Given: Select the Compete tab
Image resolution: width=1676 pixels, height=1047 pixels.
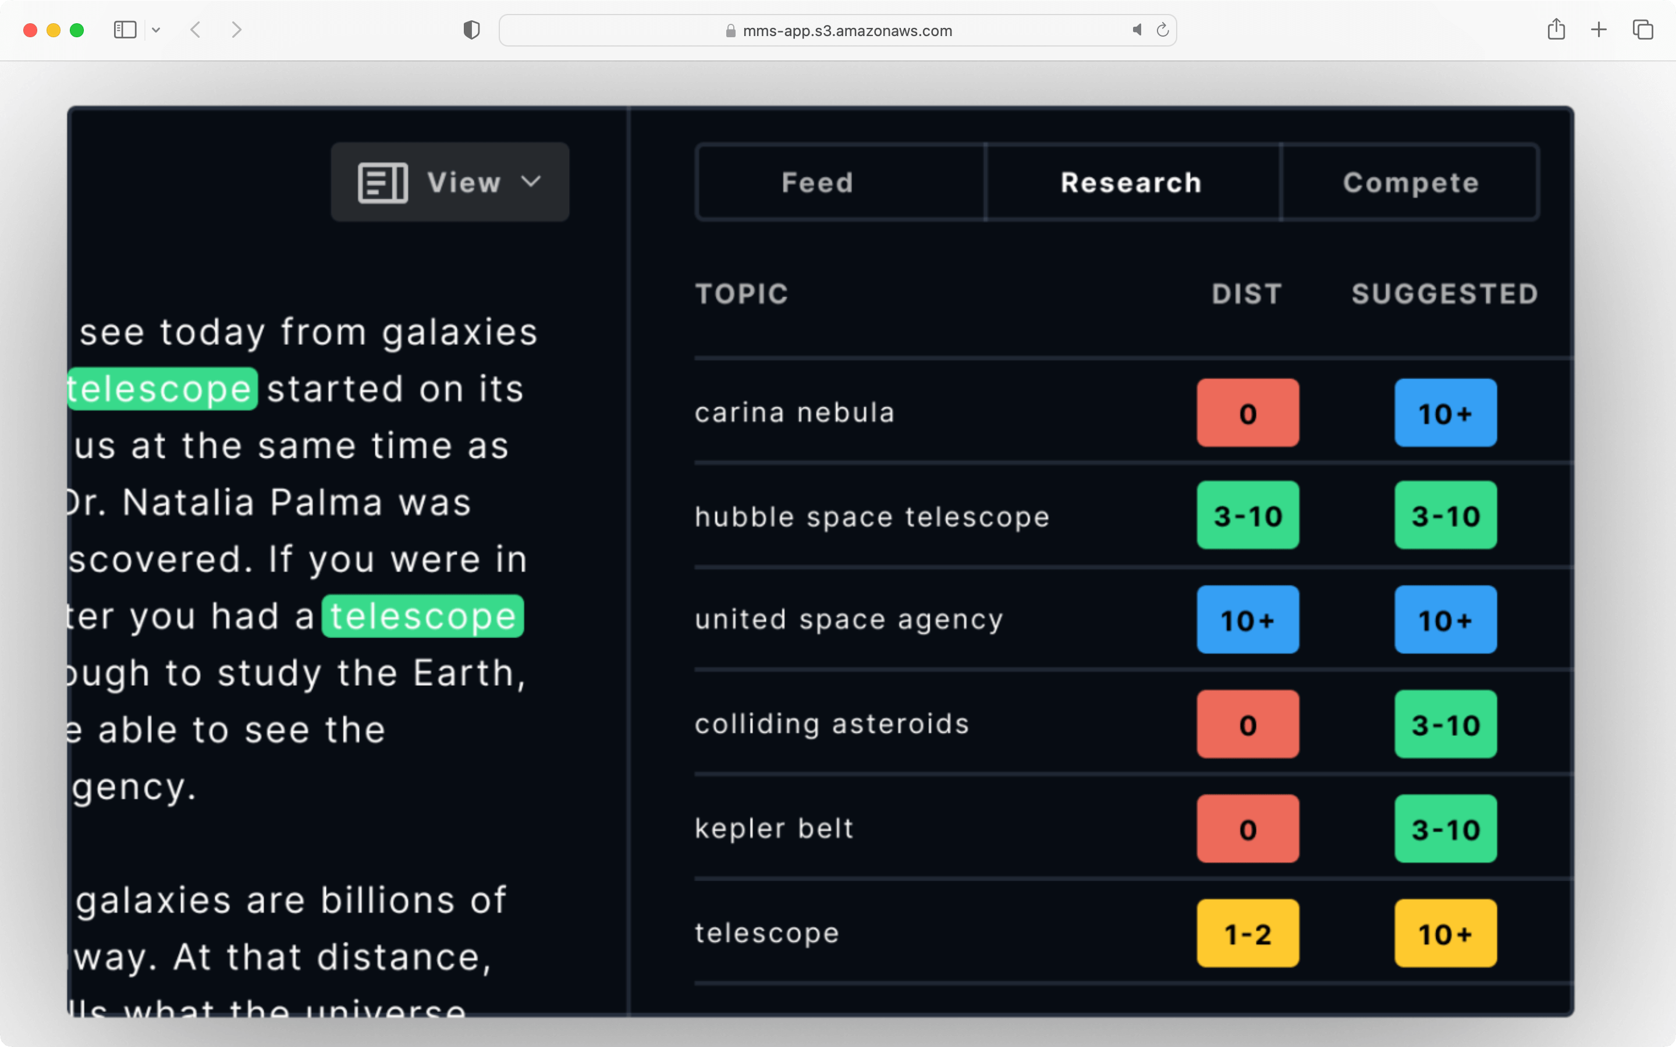Looking at the screenshot, I should (1411, 182).
